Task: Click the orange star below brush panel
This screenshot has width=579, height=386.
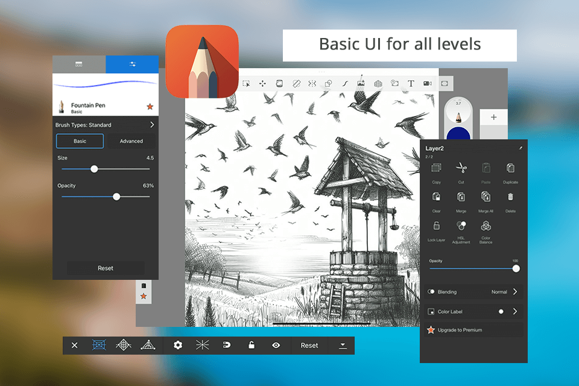Action: (x=144, y=296)
